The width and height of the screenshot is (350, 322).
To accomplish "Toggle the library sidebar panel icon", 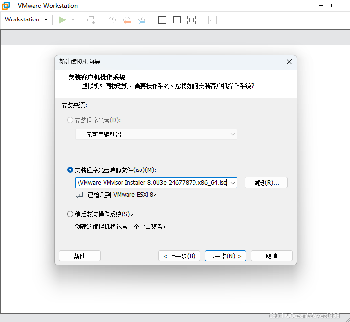I will tap(162, 20).
